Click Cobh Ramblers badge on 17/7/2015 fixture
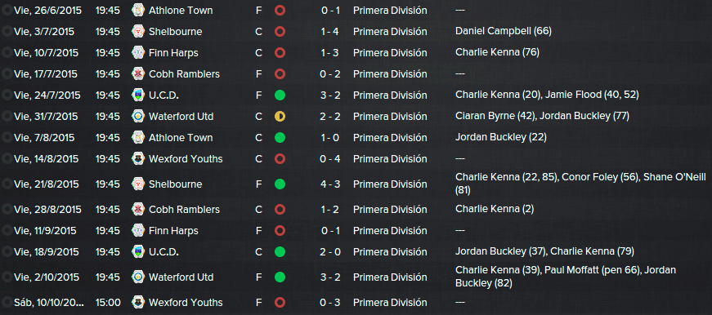This screenshot has height=315, width=712. point(137,74)
